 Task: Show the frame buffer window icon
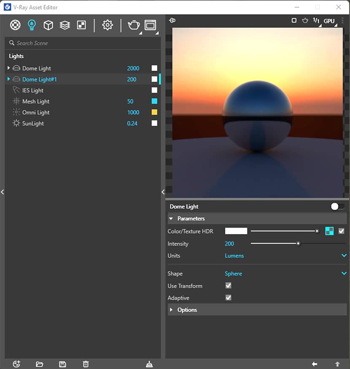tap(150, 25)
